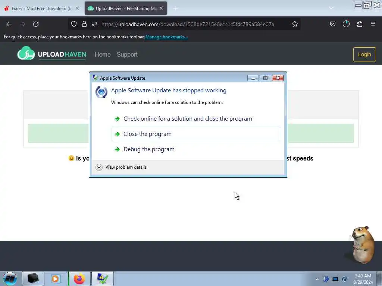Select the UploadHaven File Sharing tab
The height and width of the screenshot is (286, 382).
[126, 8]
